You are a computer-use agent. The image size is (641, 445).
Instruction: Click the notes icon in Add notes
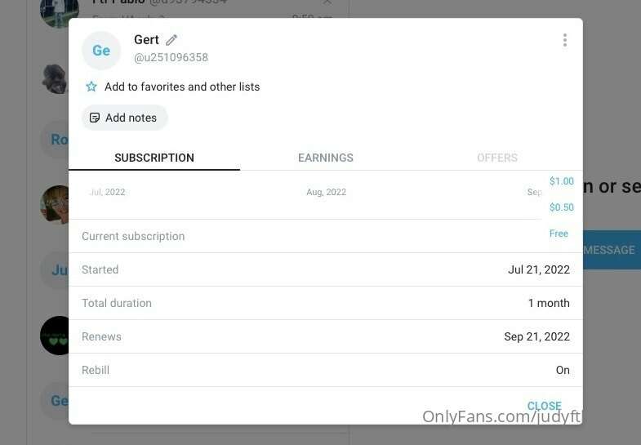[x=95, y=118]
